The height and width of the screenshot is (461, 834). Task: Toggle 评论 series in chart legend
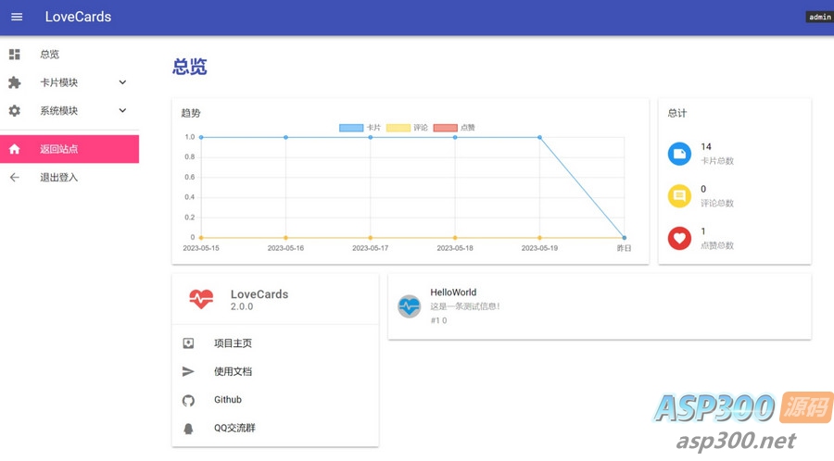tap(407, 128)
